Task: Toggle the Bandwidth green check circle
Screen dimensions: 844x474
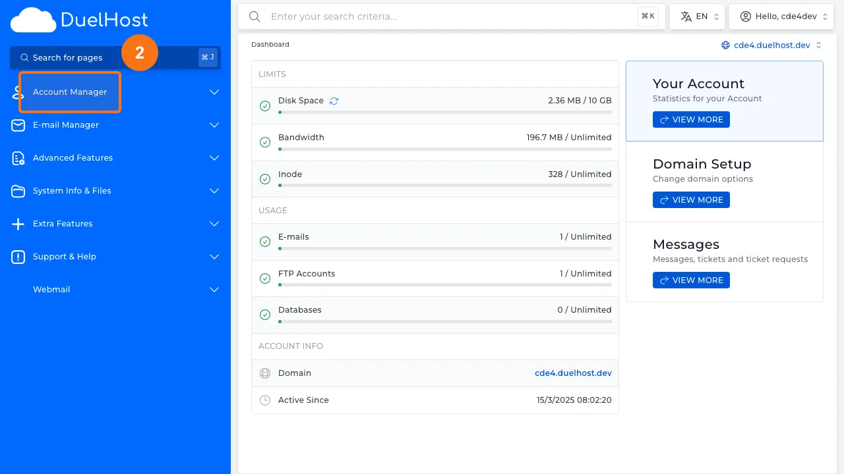Action: (x=265, y=142)
